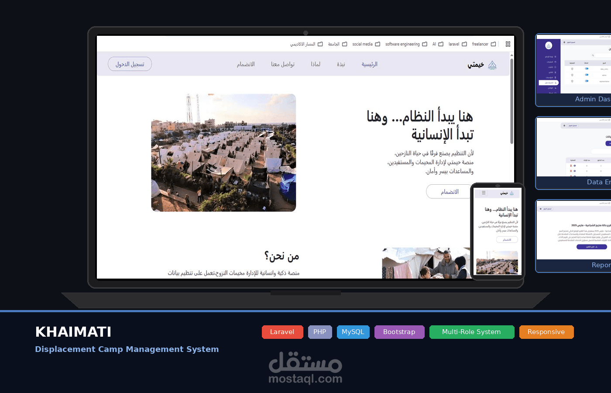The image size is (611, 393).
Task: Click the laptop page vertical scrollbar thumb
Action: [x=512, y=101]
